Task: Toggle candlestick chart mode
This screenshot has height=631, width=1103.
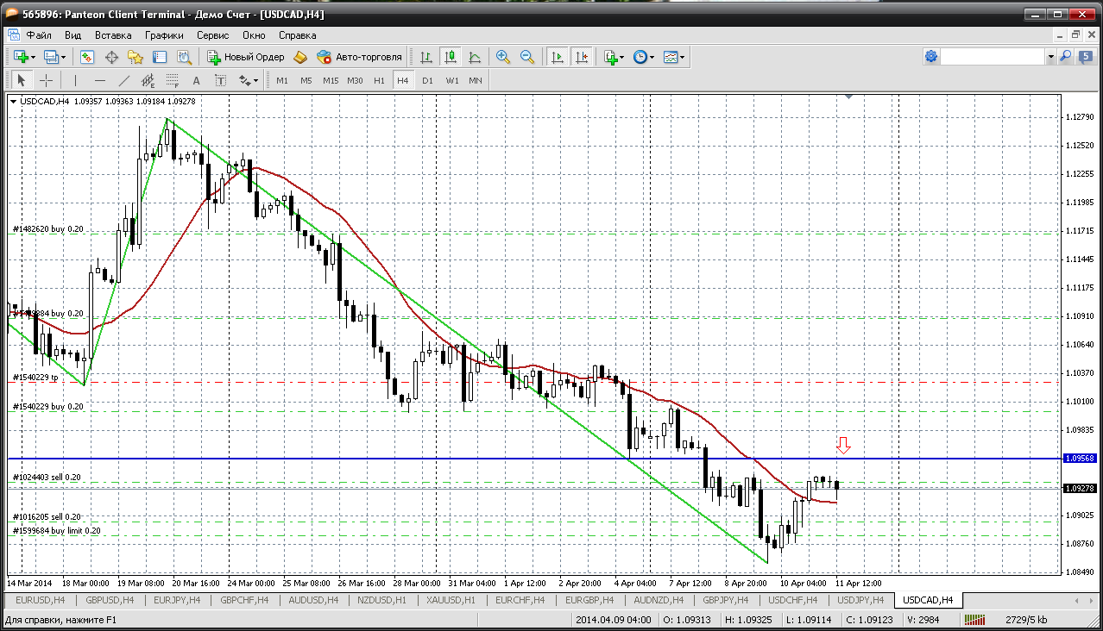Action: pos(450,57)
